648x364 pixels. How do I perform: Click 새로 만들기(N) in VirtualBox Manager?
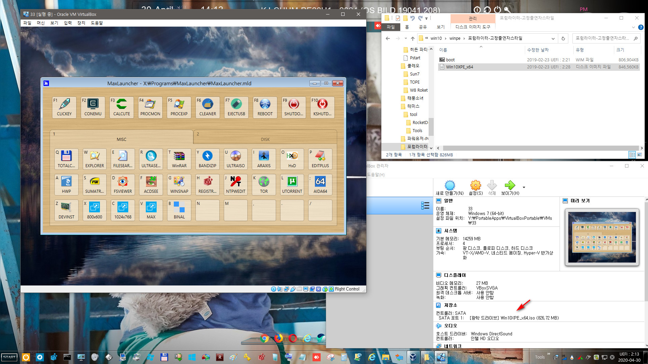(x=450, y=188)
